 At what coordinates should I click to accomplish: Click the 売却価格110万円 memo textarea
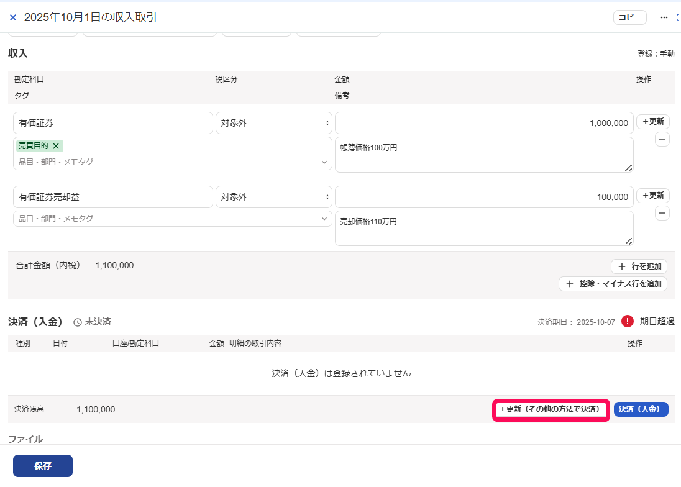[x=484, y=229]
